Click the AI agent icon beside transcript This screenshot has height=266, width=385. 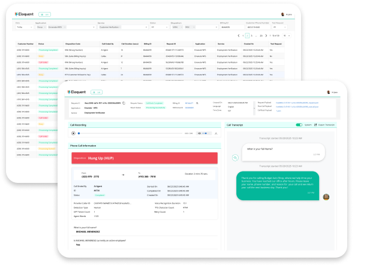[235, 158]
